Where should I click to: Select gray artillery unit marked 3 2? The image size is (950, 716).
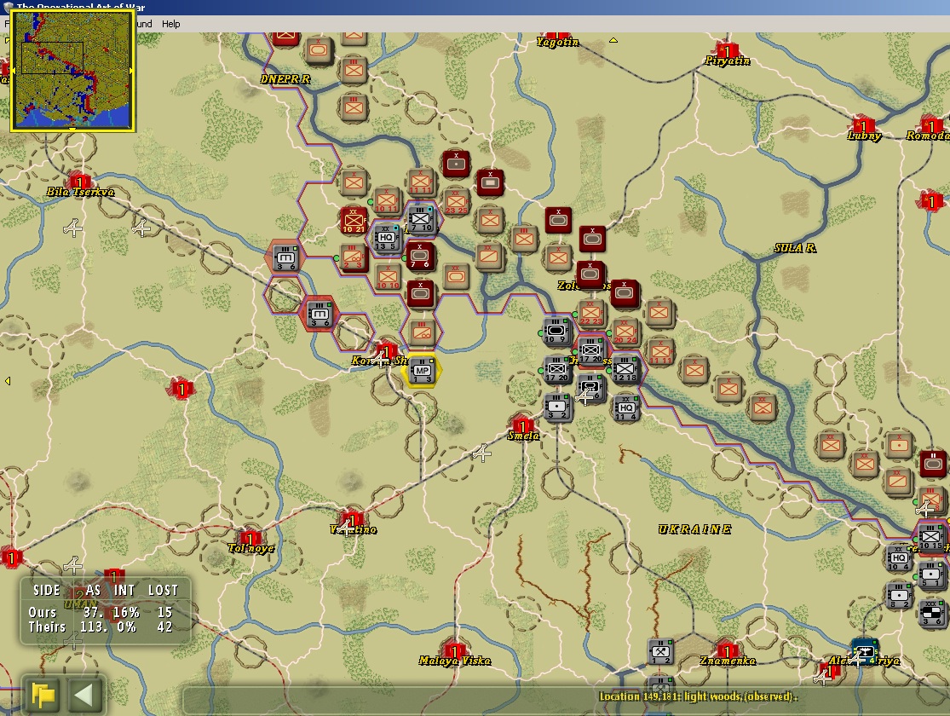pos(556,407)
